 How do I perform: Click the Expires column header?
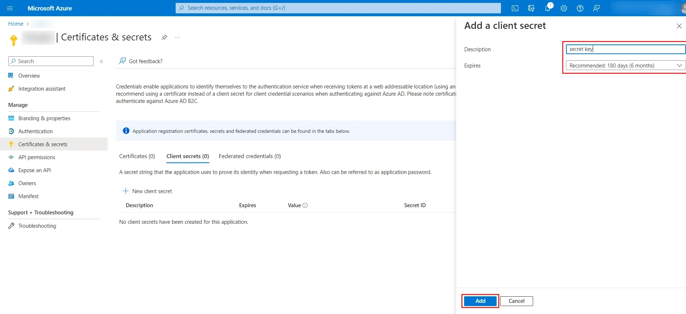(x=248, y=205)
